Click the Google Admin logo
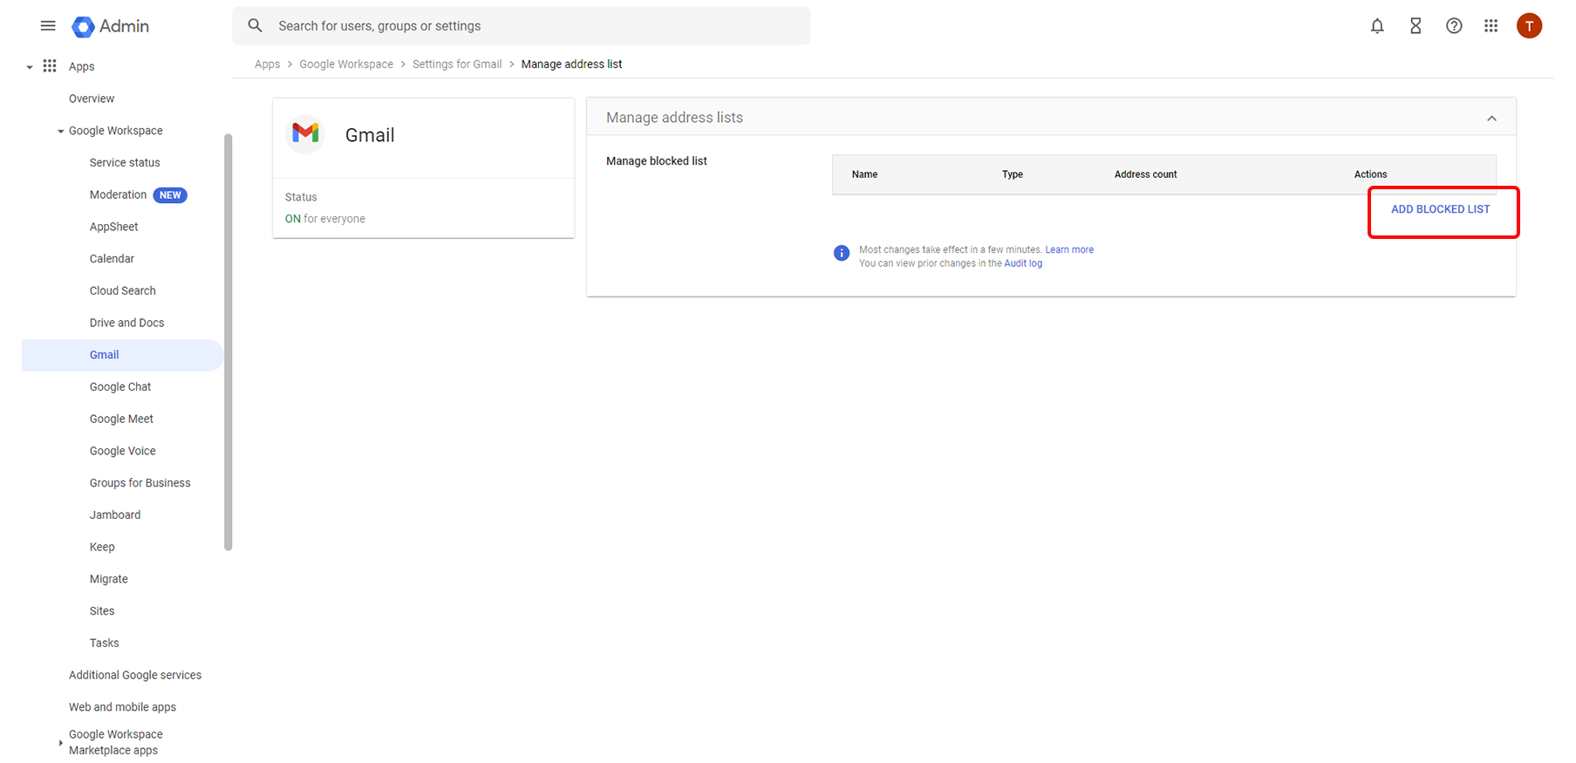The image size is (1576, 763). (x=111, y=26)
